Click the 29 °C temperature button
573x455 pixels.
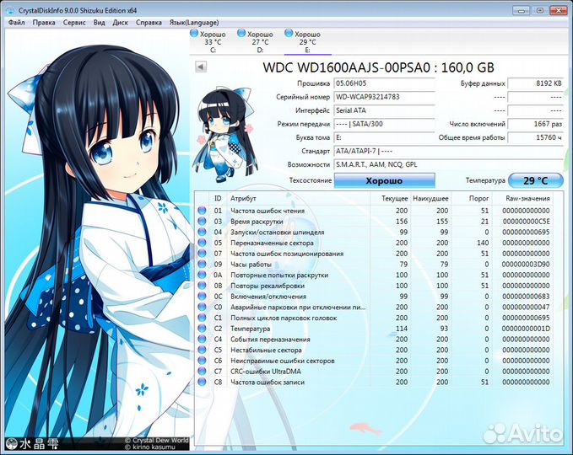[x=536, y=180]
